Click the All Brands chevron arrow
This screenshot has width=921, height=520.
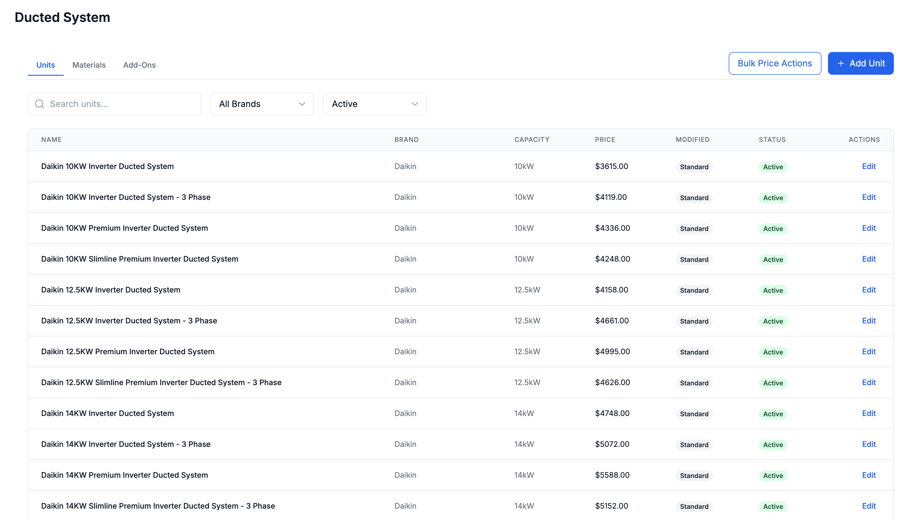coord(302,104)
